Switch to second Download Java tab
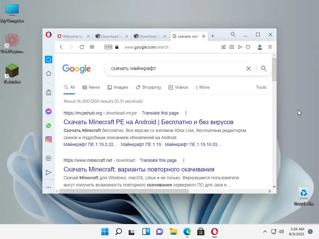 coord(147,36)
